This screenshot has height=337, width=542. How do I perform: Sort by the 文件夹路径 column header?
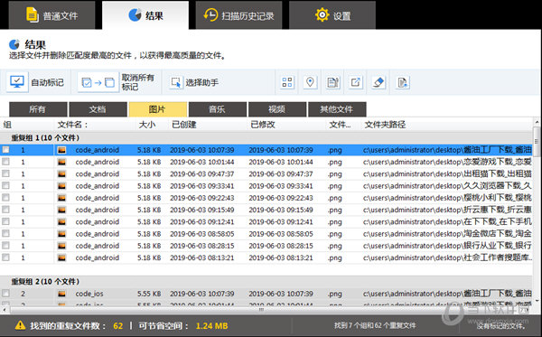coord(385,125)
